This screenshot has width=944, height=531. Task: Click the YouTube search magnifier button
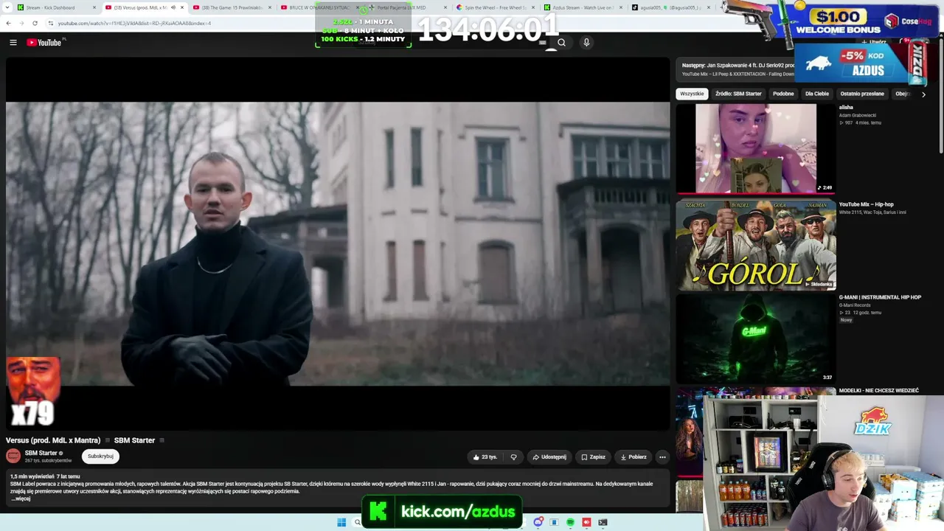point(561,43)
